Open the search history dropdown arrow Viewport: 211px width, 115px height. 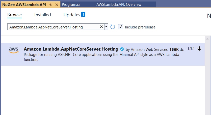106,27
